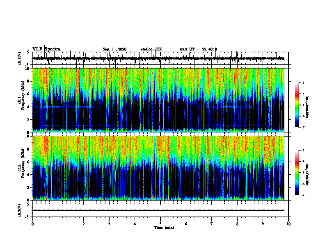The image size is (325, 251).
Task: Click the "-3" tick on the ch.1 color bar
Action: [303, 82]
